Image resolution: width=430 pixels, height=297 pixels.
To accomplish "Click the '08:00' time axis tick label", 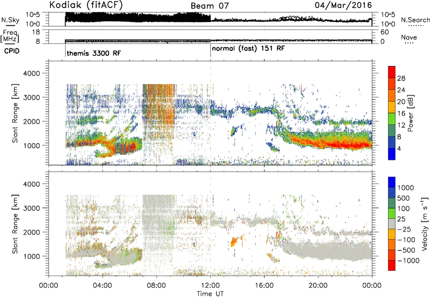I will coord(156,286).
